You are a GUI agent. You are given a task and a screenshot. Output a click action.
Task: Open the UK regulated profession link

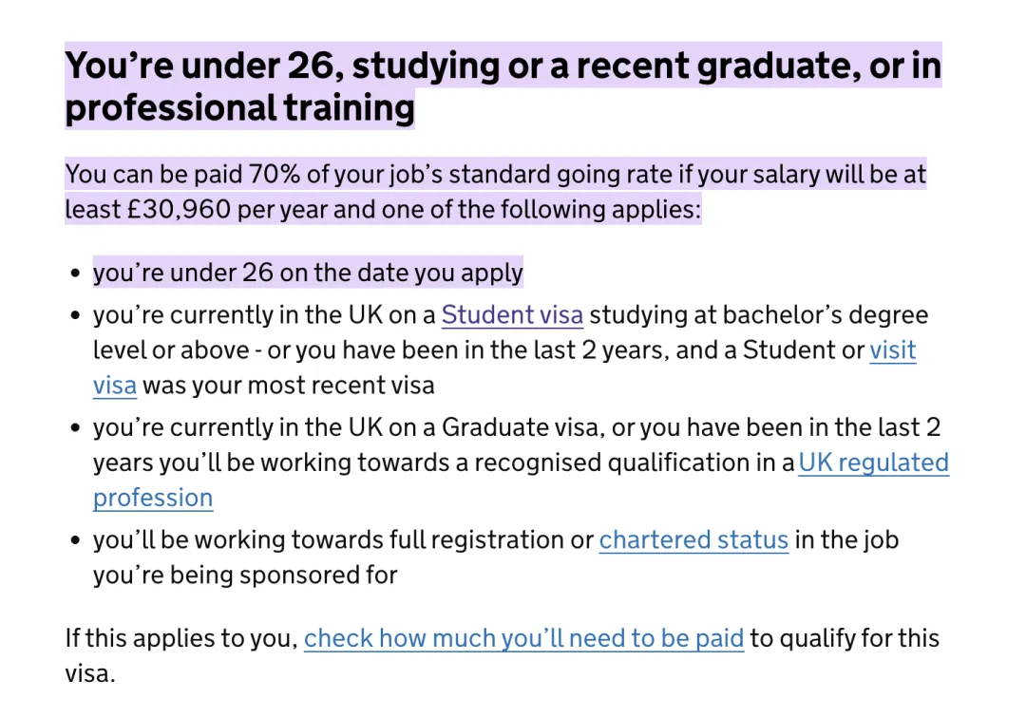click(x=873, y=462)
